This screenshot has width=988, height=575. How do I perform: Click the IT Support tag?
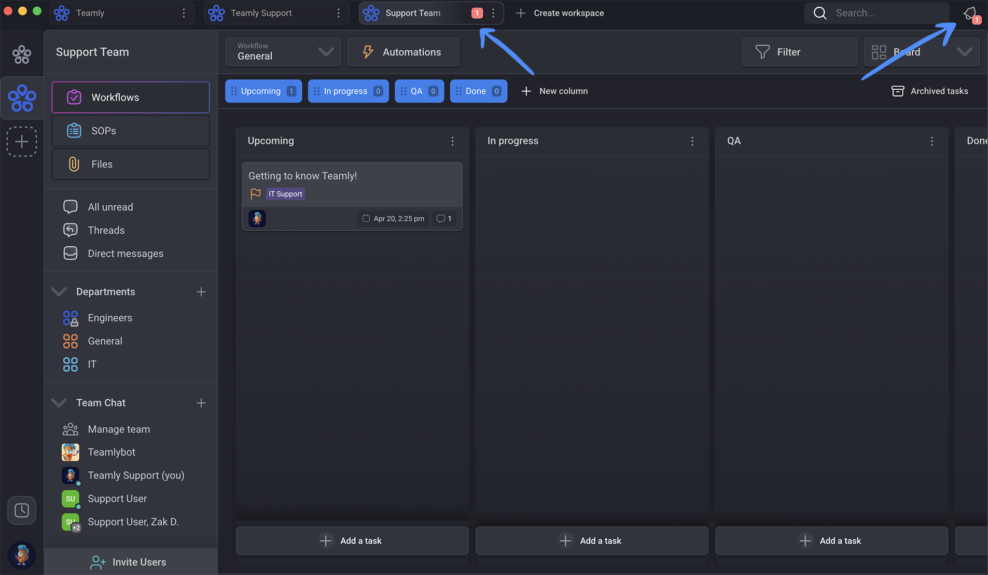pos(285,194)
